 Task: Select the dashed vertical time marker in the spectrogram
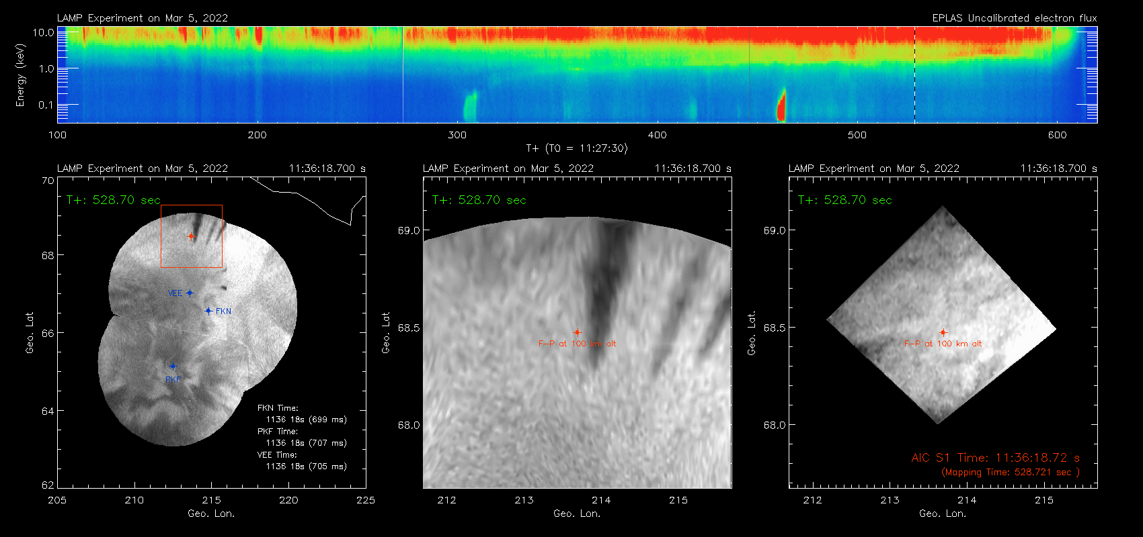914,75
